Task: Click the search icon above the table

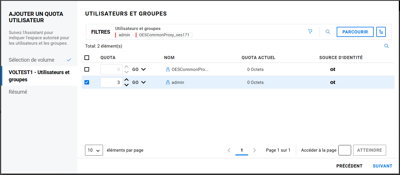Action: [x=386, y=46]
